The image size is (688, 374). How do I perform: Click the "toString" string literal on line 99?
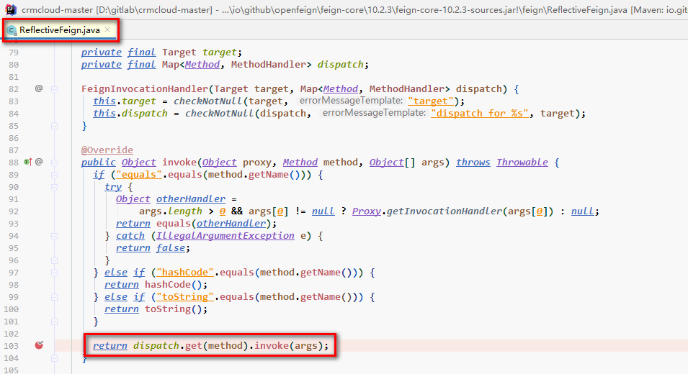(185, 297)
